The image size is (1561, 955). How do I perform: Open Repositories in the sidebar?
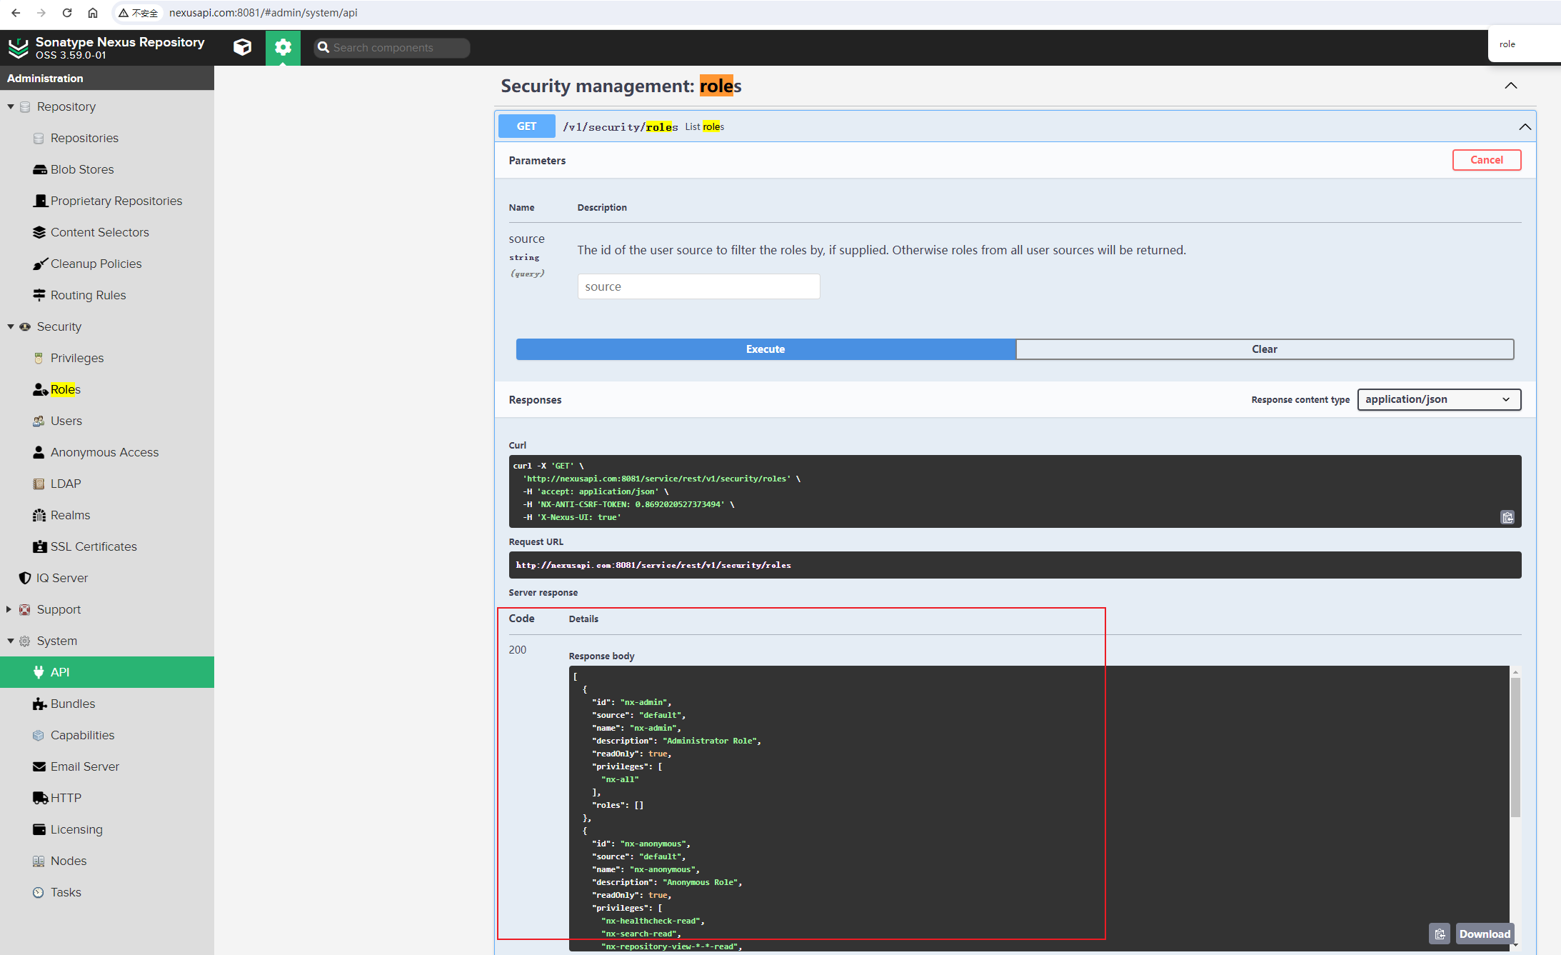[x=84, y=138]
